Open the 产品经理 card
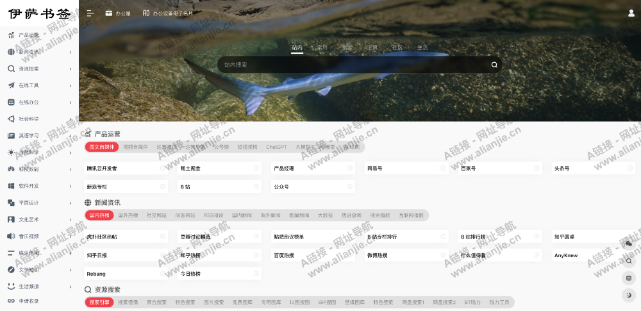The width and height of the screenshot is (641, 311). pyautogui.click(x=313, y=168)
